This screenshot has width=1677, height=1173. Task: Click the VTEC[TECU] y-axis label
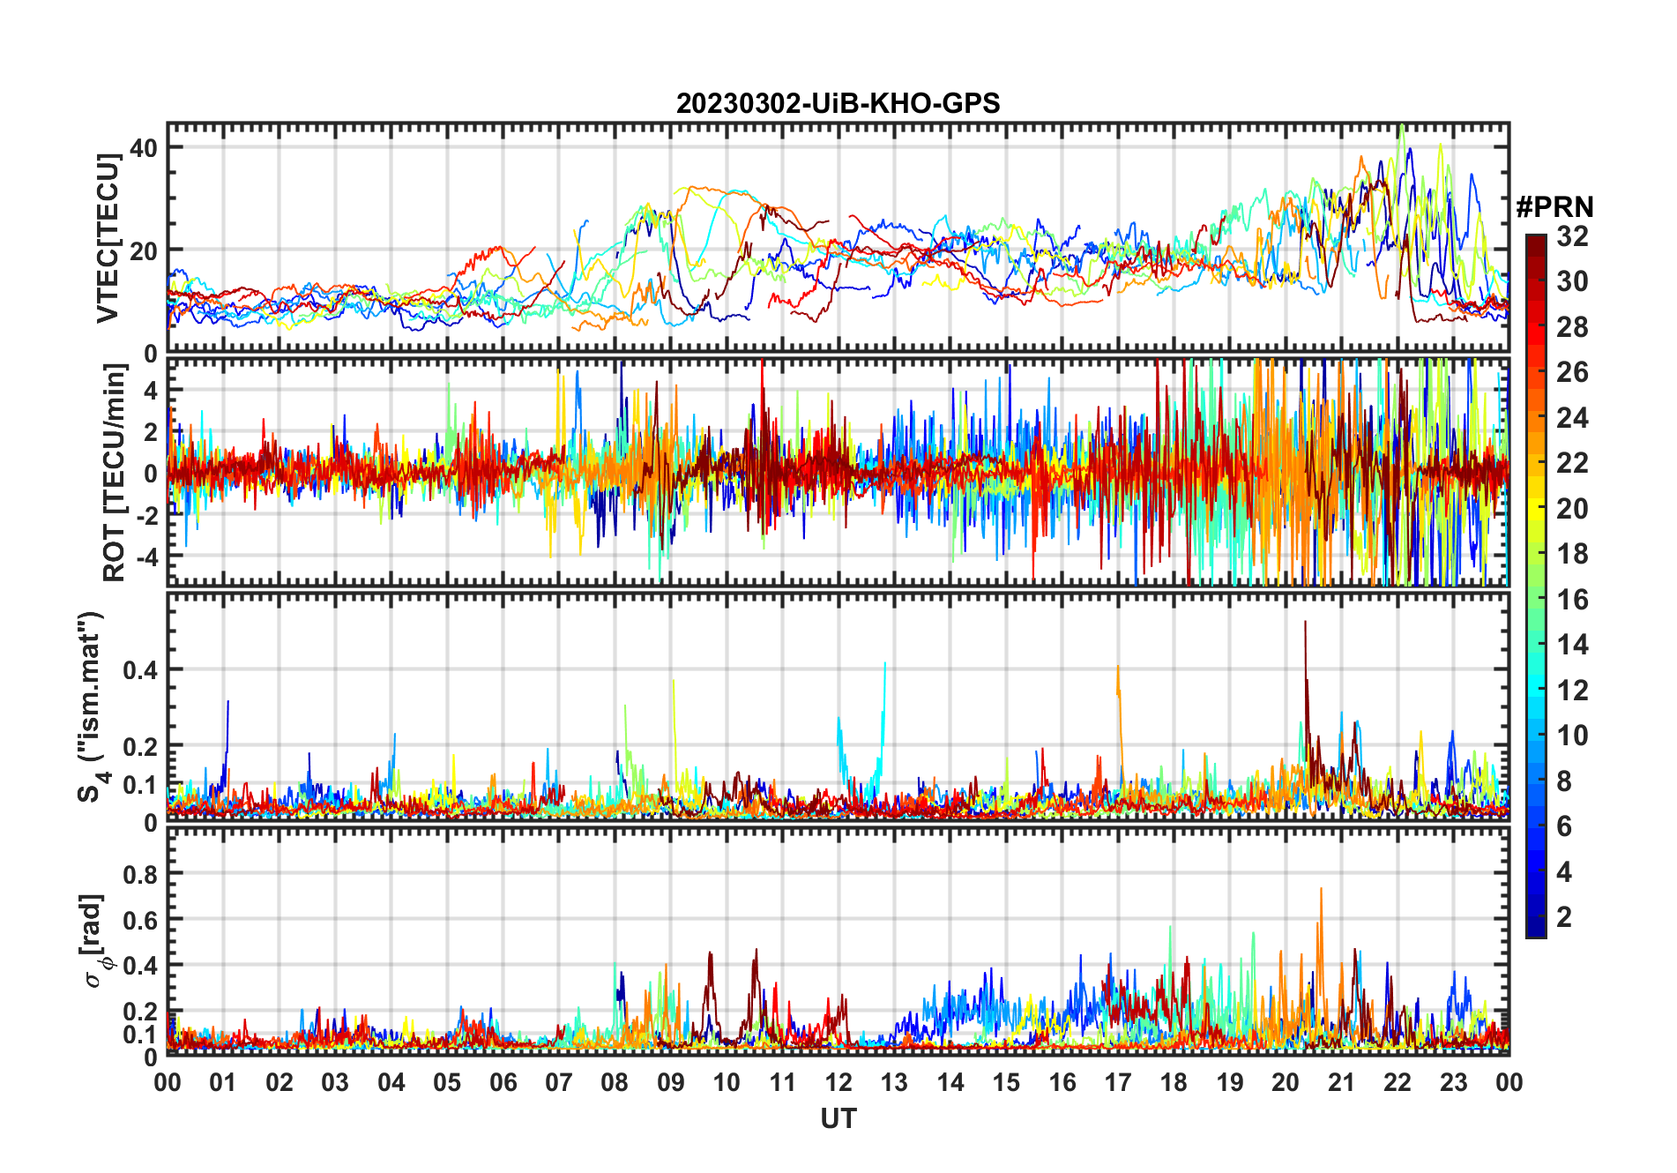[x=108, y=238]
